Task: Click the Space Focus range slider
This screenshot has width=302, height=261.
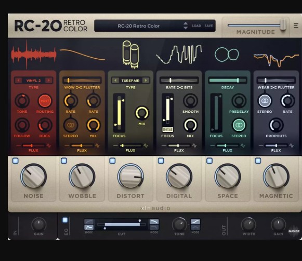Action: click(216, 113)
